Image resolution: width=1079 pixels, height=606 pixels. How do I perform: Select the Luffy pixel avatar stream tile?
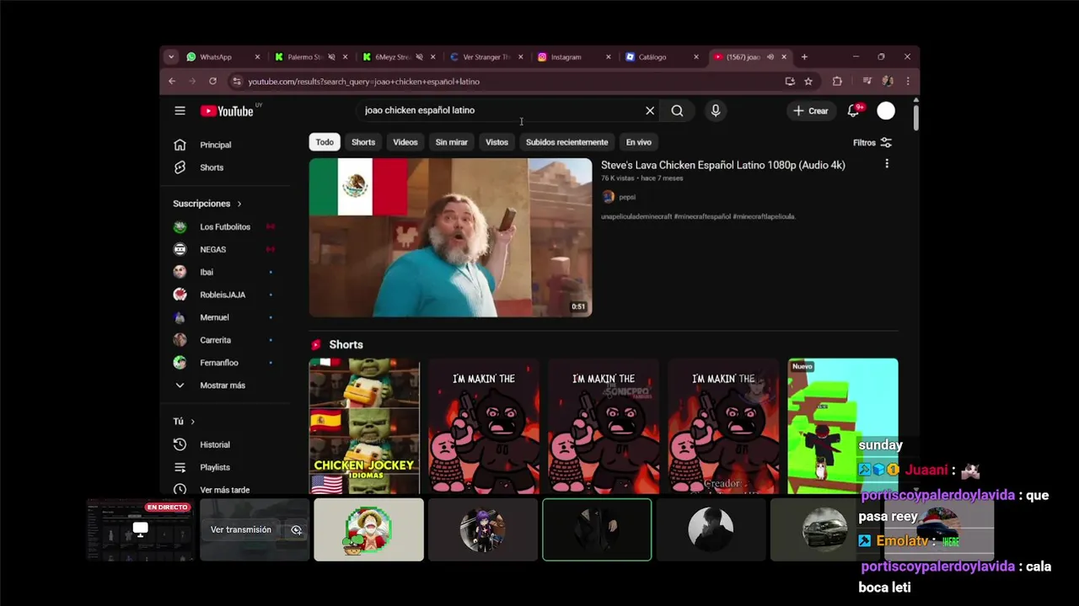pos(368,529)
